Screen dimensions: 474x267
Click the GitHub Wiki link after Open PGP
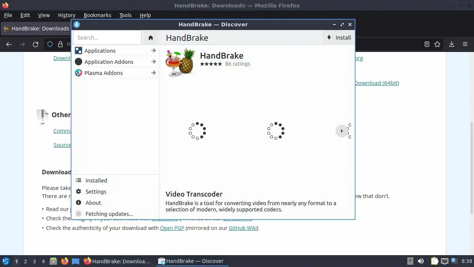click(x=243, y=228)
